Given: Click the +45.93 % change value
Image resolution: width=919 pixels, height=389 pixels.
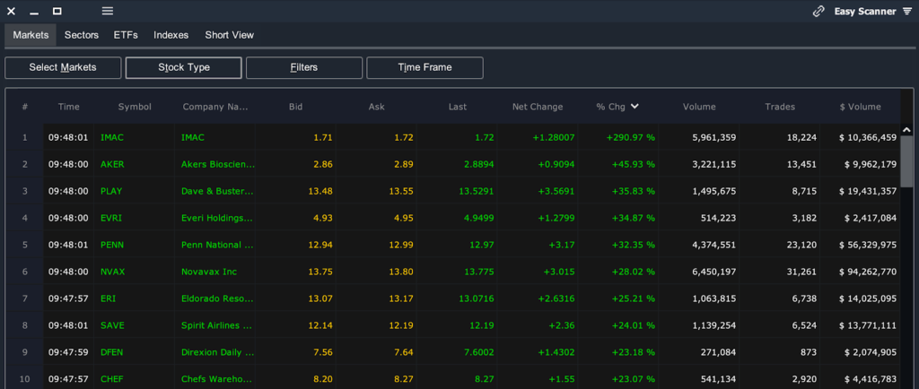Looking at the screenshot, I should (x=634, y=164).
